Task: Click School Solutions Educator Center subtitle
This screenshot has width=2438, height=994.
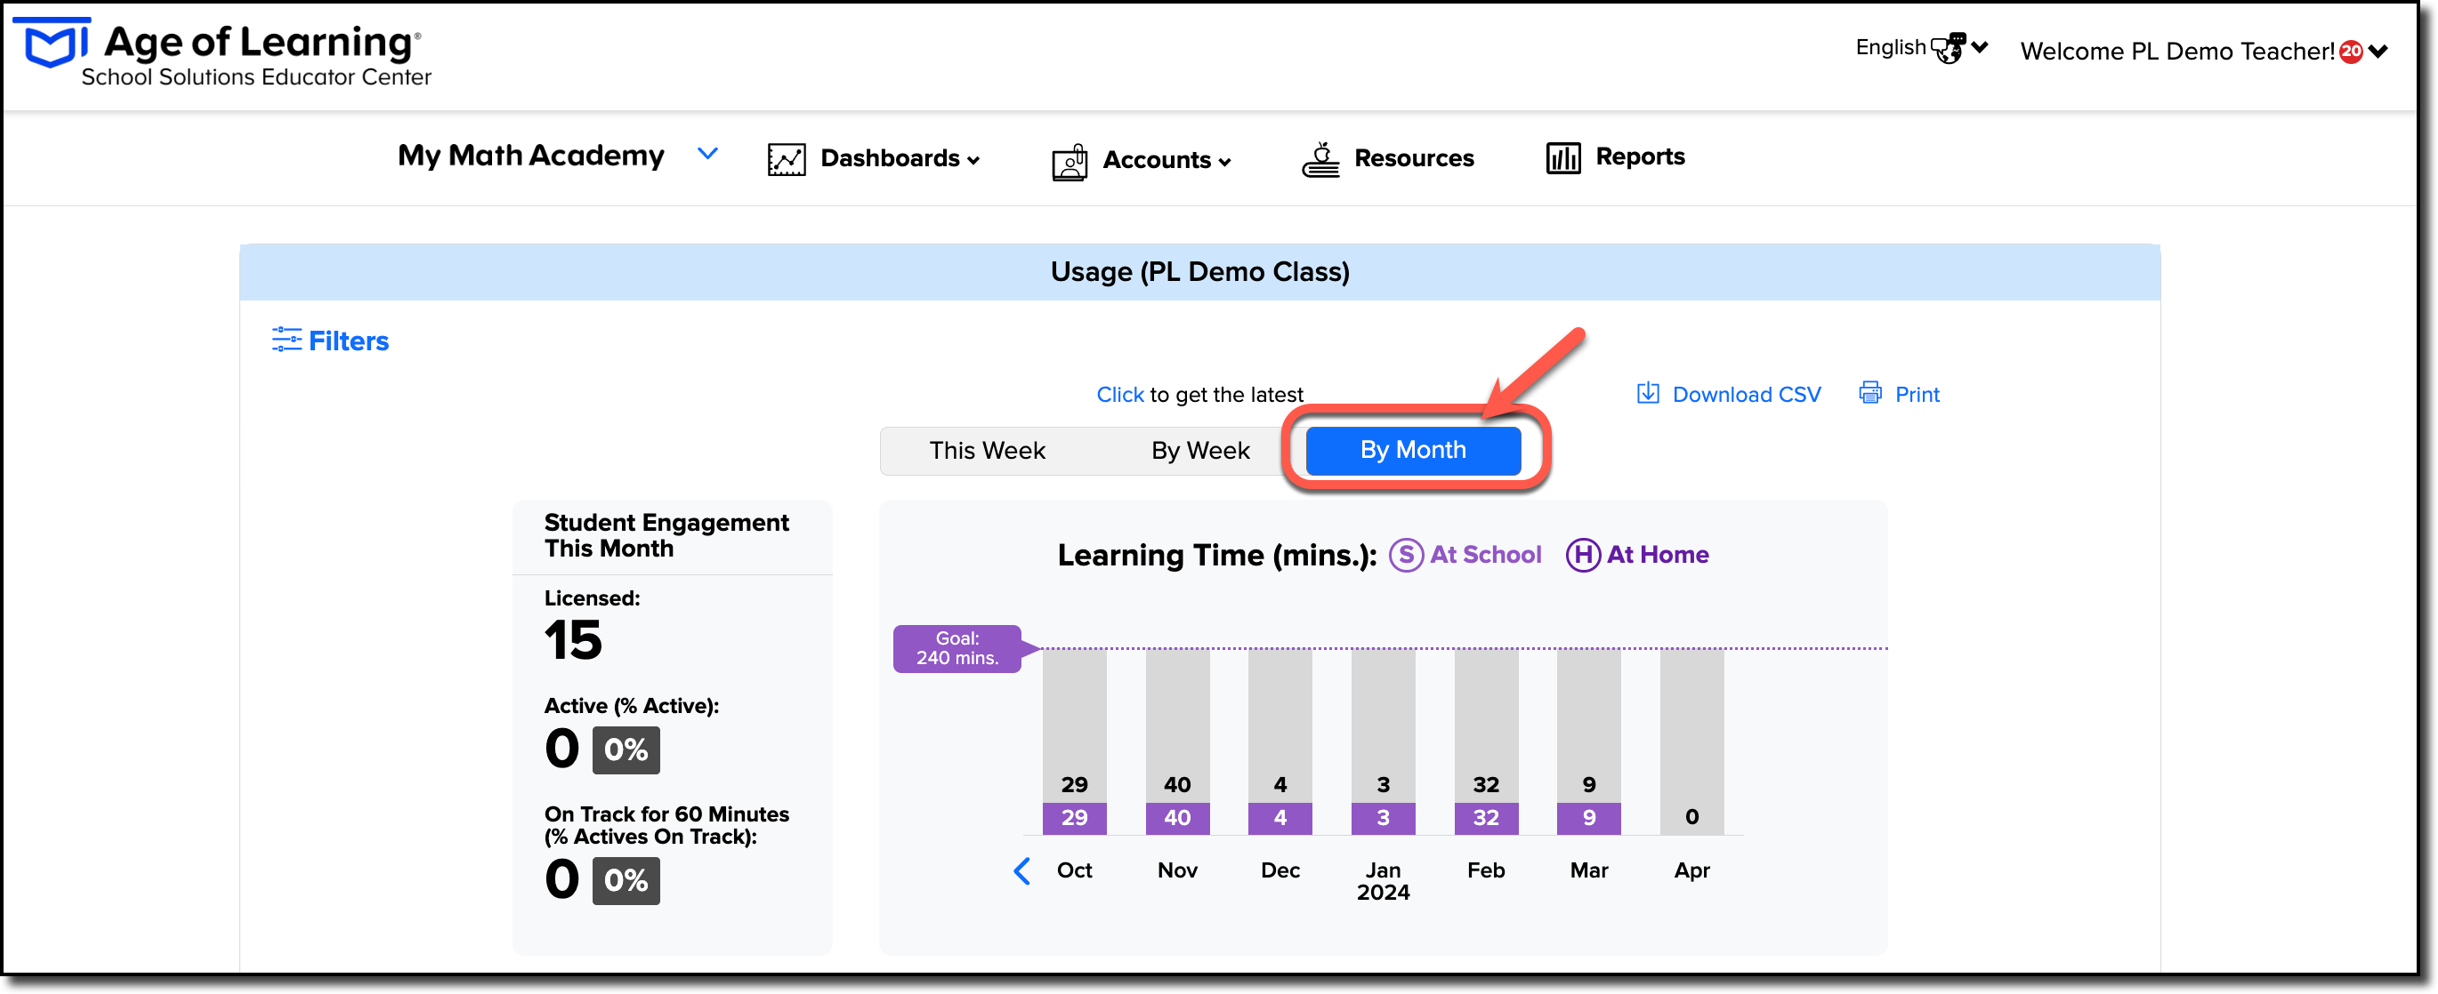Action: [x=255, y=77]
